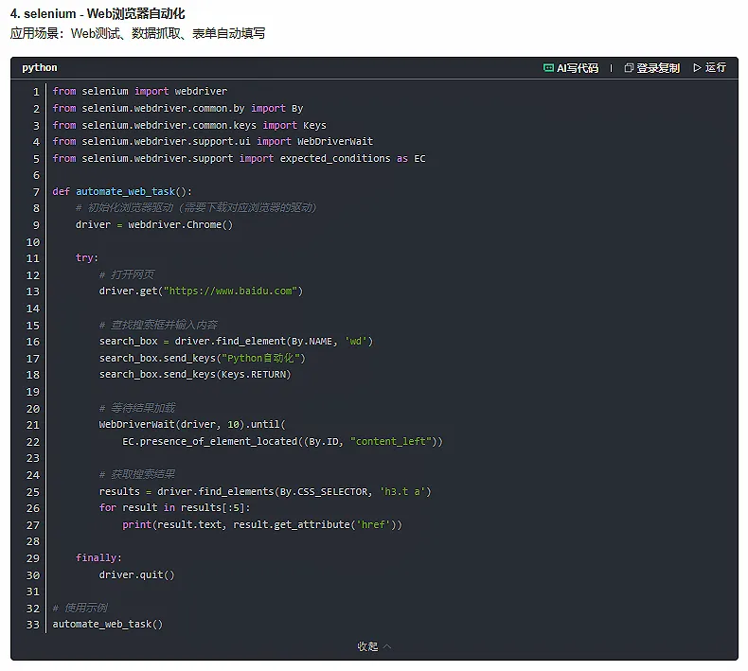Click 'automate_web_task()' call on line 33
The height and width of the screenshot is (671, 748).
pos(108,625)
